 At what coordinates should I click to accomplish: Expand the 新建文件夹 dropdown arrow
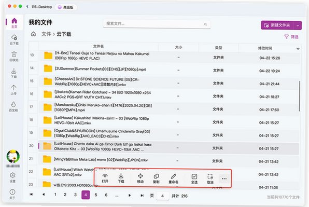pyautogui.click(x=298, y=25)
